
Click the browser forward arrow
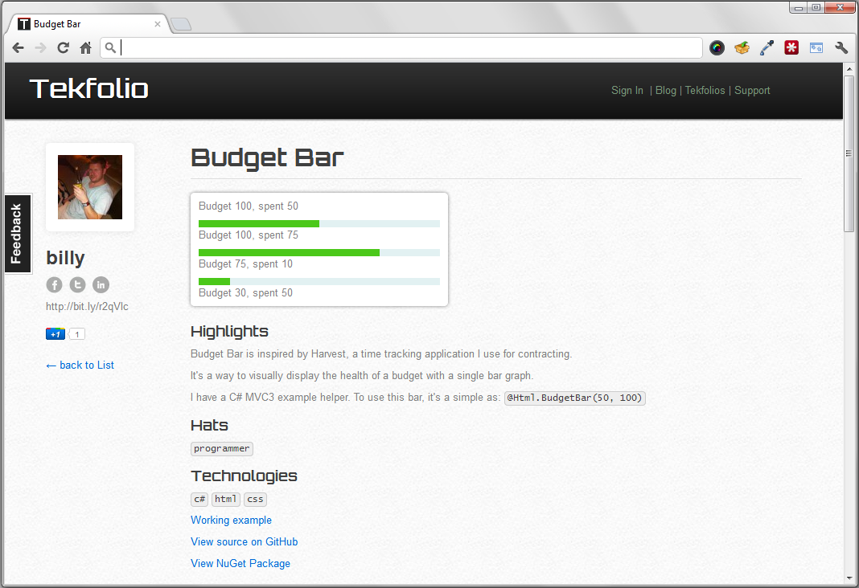40,47
